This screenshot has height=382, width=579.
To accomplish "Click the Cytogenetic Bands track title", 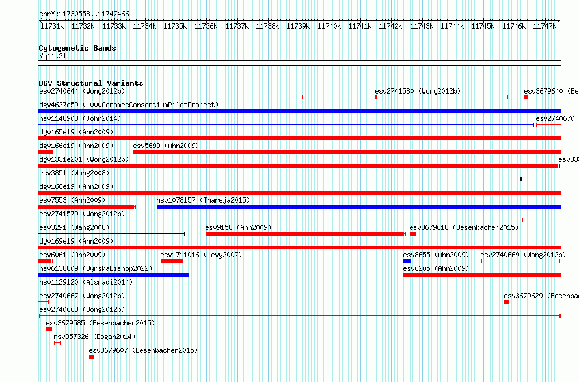I will tap(77, 48).
